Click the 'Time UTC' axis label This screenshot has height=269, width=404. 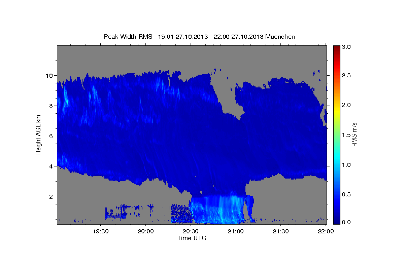(x=192, y=238)
